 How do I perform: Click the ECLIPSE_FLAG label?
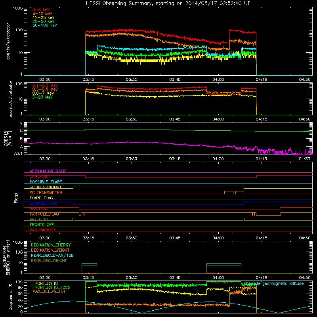(x=43, y=203)
